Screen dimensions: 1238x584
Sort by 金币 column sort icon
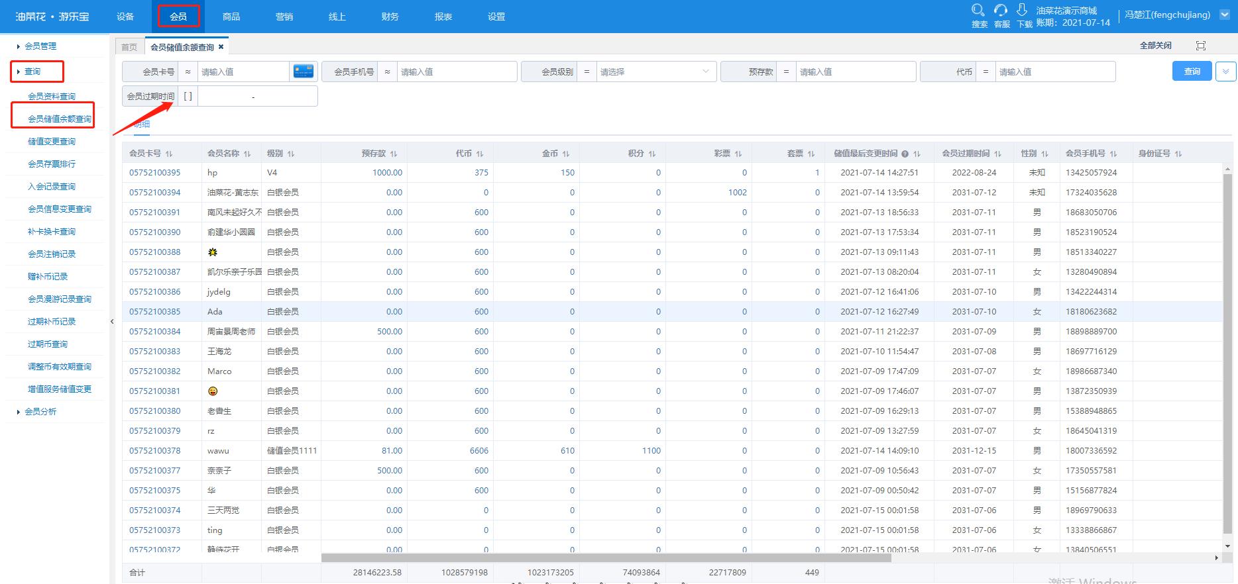[566, 154]
